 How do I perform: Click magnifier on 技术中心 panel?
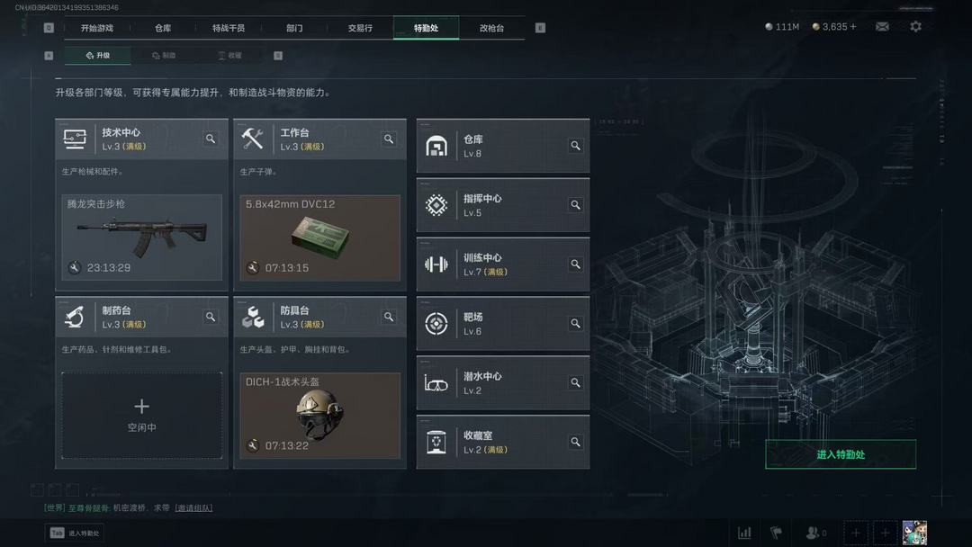point(211,139)
